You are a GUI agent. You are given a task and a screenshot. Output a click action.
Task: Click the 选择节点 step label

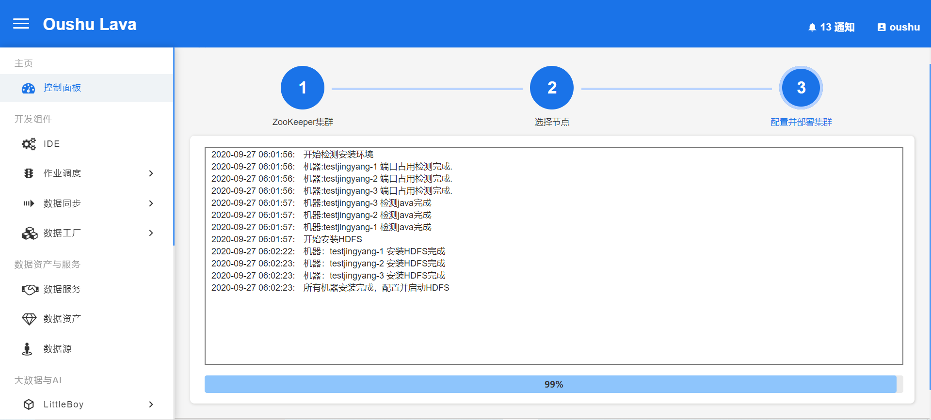552,122
